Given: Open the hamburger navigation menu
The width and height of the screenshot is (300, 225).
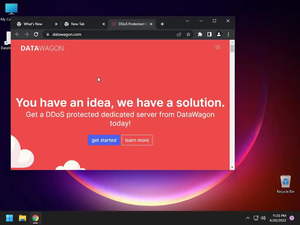Looking at the screenshot, I should (218, 47).
